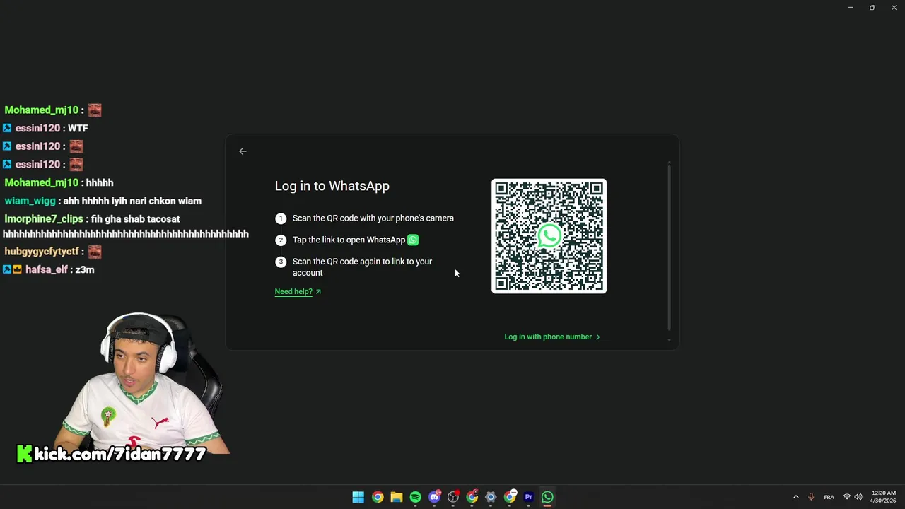Open File Explorer from taskbar
This screenshot has height=509, width=905.
[397, 497]
